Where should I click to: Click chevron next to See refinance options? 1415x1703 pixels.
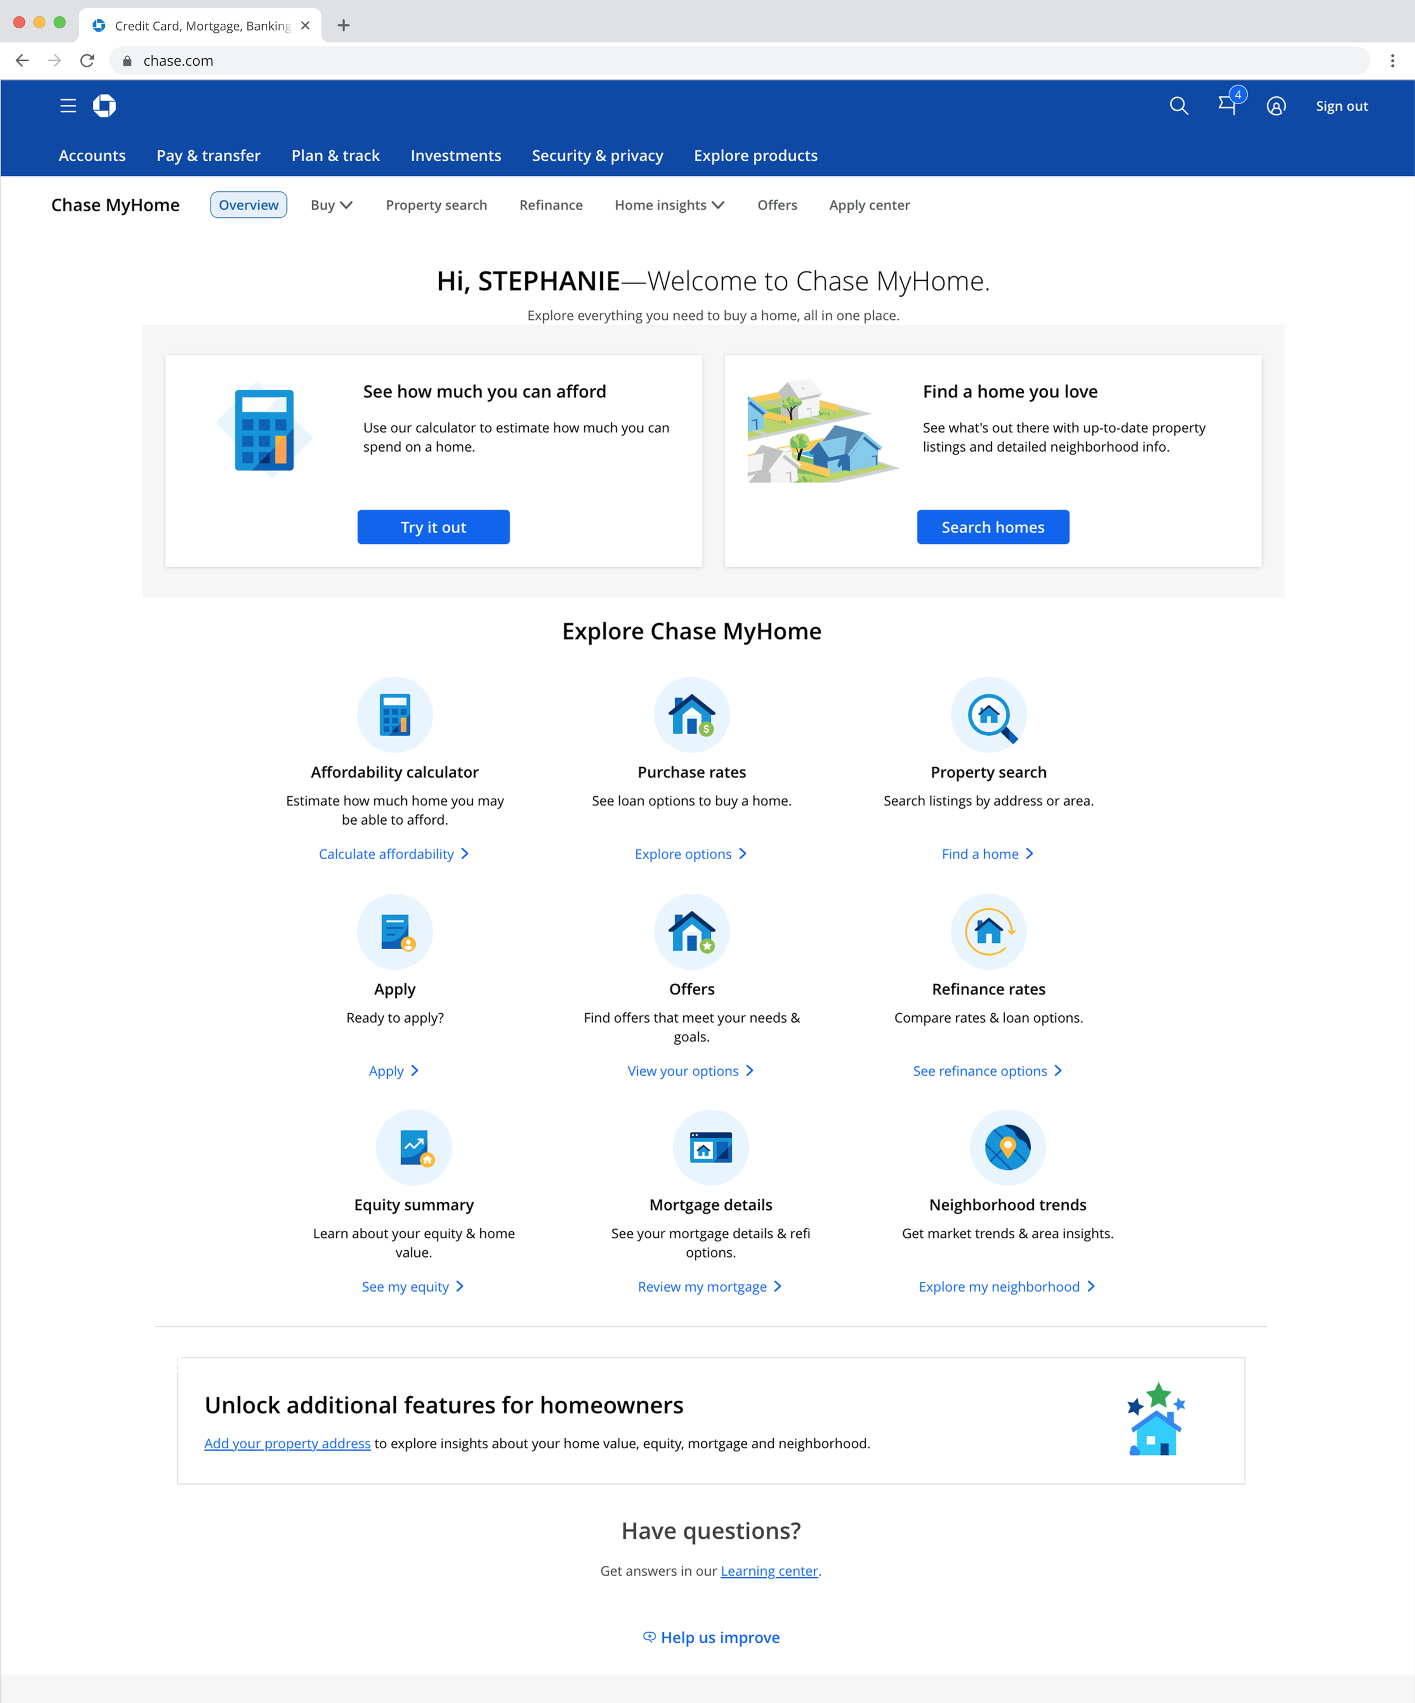point(1058,1071)
